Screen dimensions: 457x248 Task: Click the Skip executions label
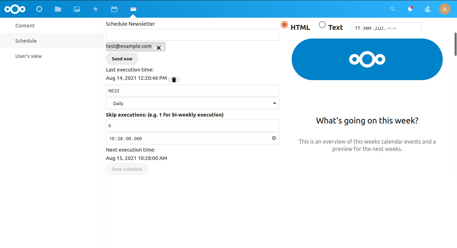point(165,114)
